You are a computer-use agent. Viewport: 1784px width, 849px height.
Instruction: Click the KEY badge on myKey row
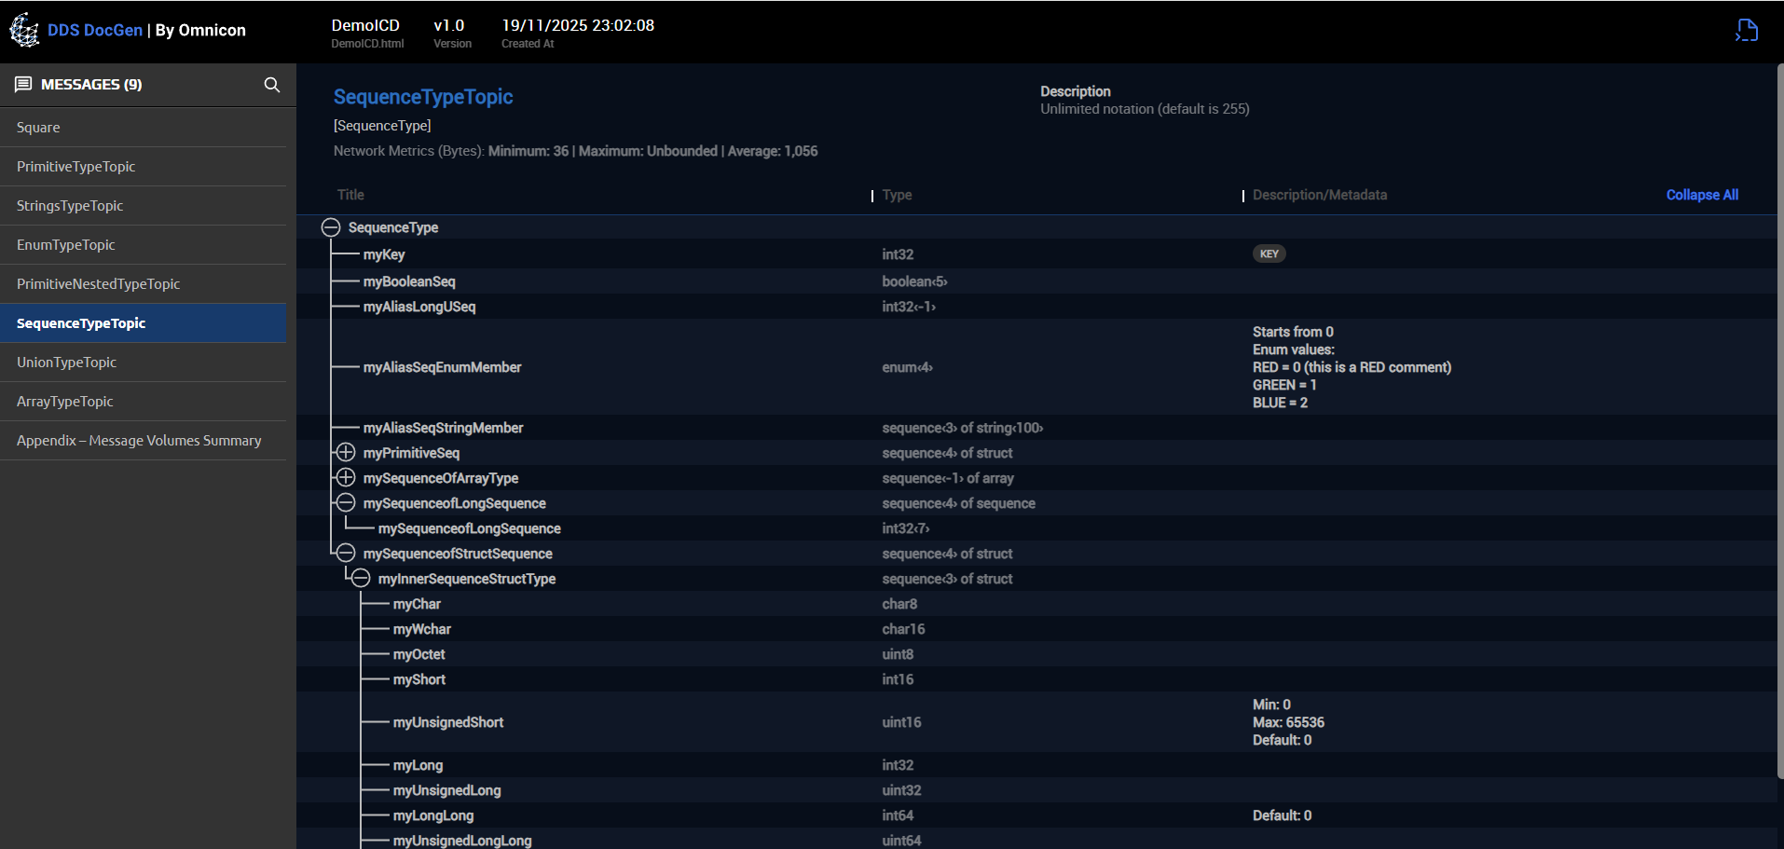click(x=1269, y=254)
